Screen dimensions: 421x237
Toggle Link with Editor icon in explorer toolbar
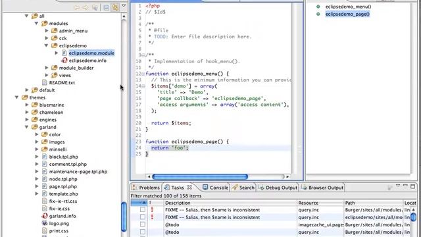pyautogui.click(x=116, y=7)
